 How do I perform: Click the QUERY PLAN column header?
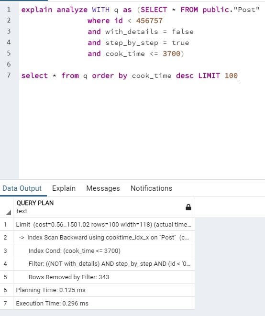[104, 207]
